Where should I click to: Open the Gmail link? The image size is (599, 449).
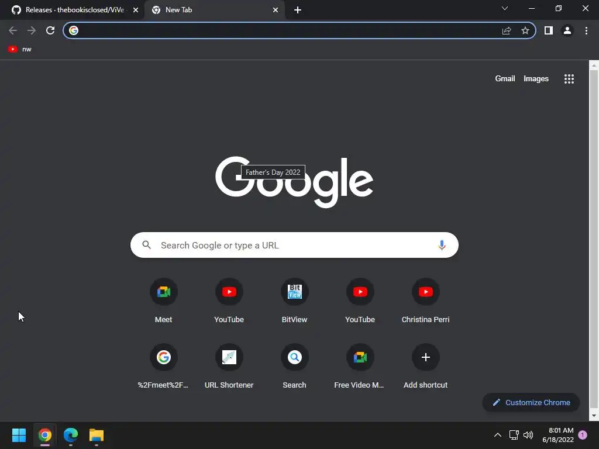click(505, 79)
